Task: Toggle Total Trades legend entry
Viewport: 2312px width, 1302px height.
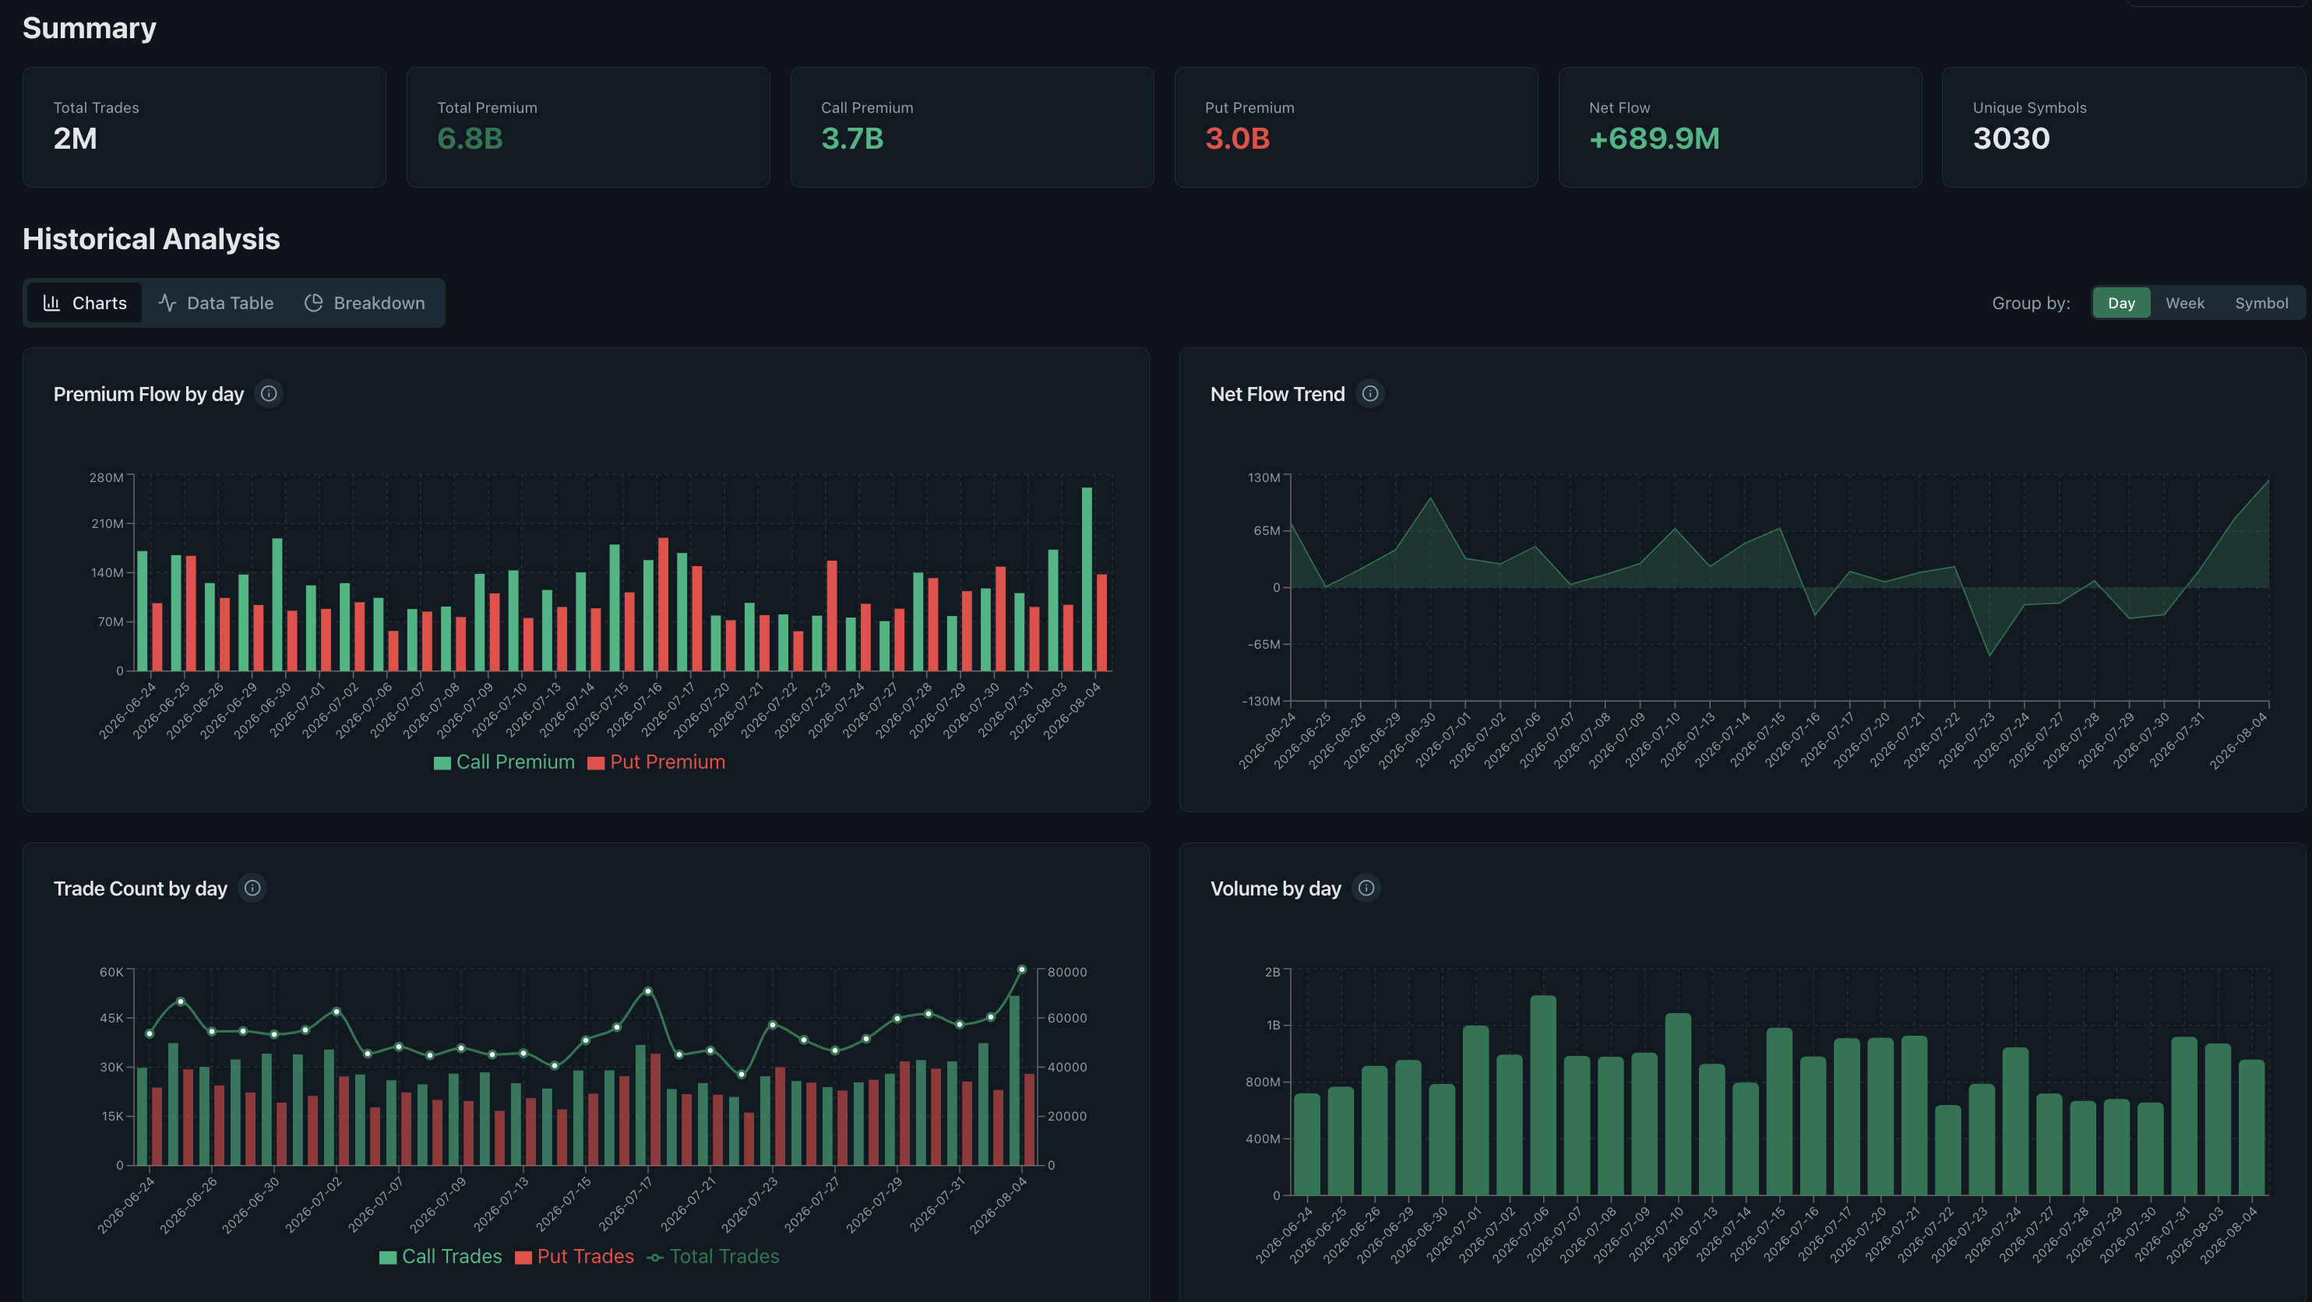Action: coord(714,1256)
